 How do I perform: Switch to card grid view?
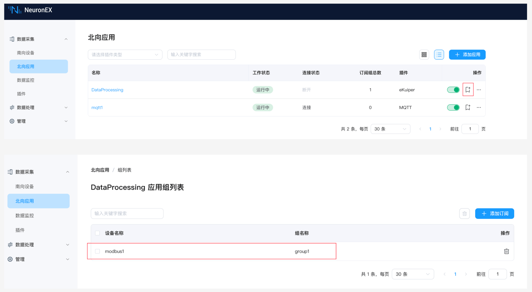[x=424, y=55]
